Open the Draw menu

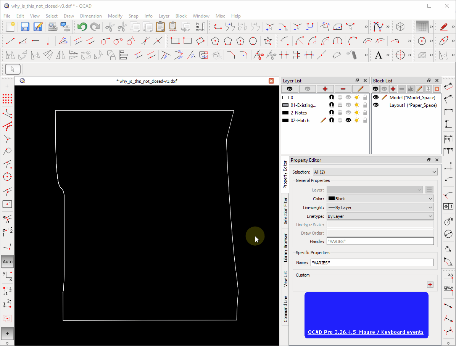[69, 16]
